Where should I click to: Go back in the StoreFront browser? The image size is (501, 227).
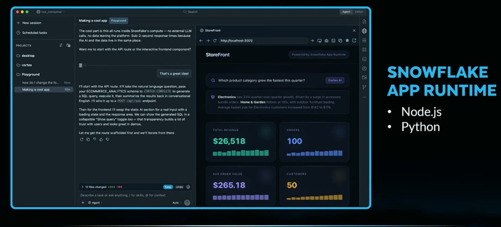(201, 41)
